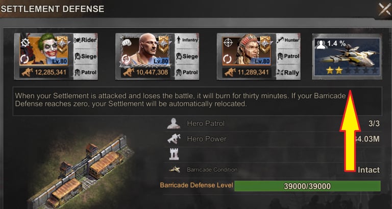
Task: Click the Hero Power gun icon
Action: [x=174, y=138]
